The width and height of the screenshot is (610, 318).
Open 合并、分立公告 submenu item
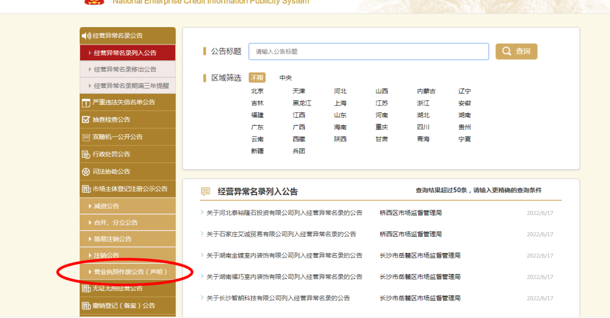pyautogui.click(x=128, y=223)
